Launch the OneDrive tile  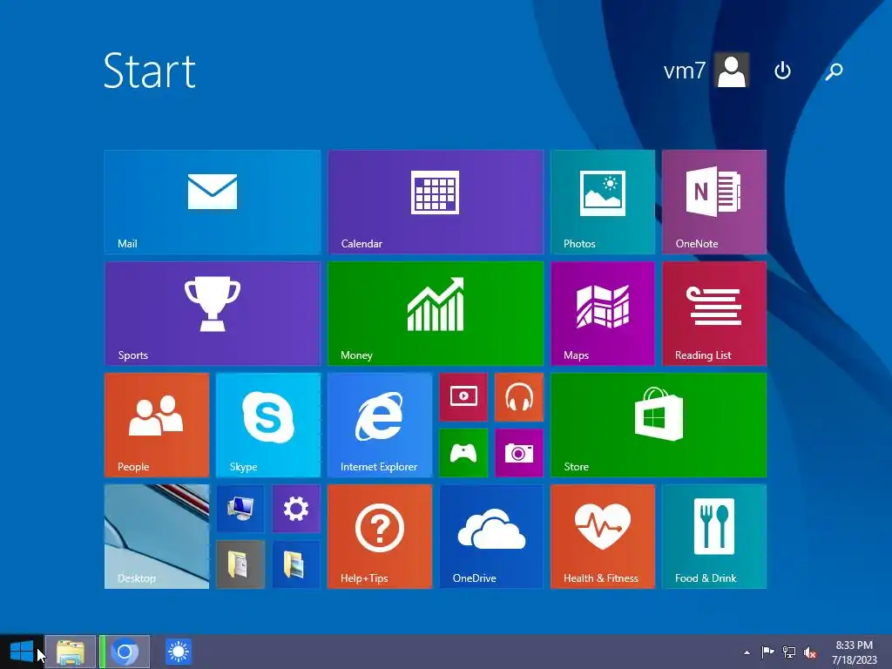[x=491, y=537]
